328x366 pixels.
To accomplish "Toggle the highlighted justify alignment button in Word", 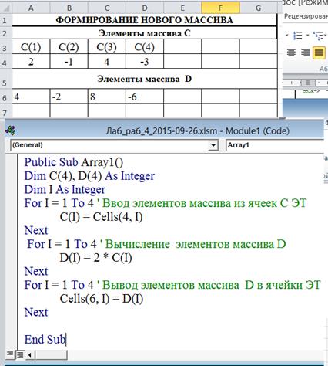I will pyautogui.click(x=319, y=53).
